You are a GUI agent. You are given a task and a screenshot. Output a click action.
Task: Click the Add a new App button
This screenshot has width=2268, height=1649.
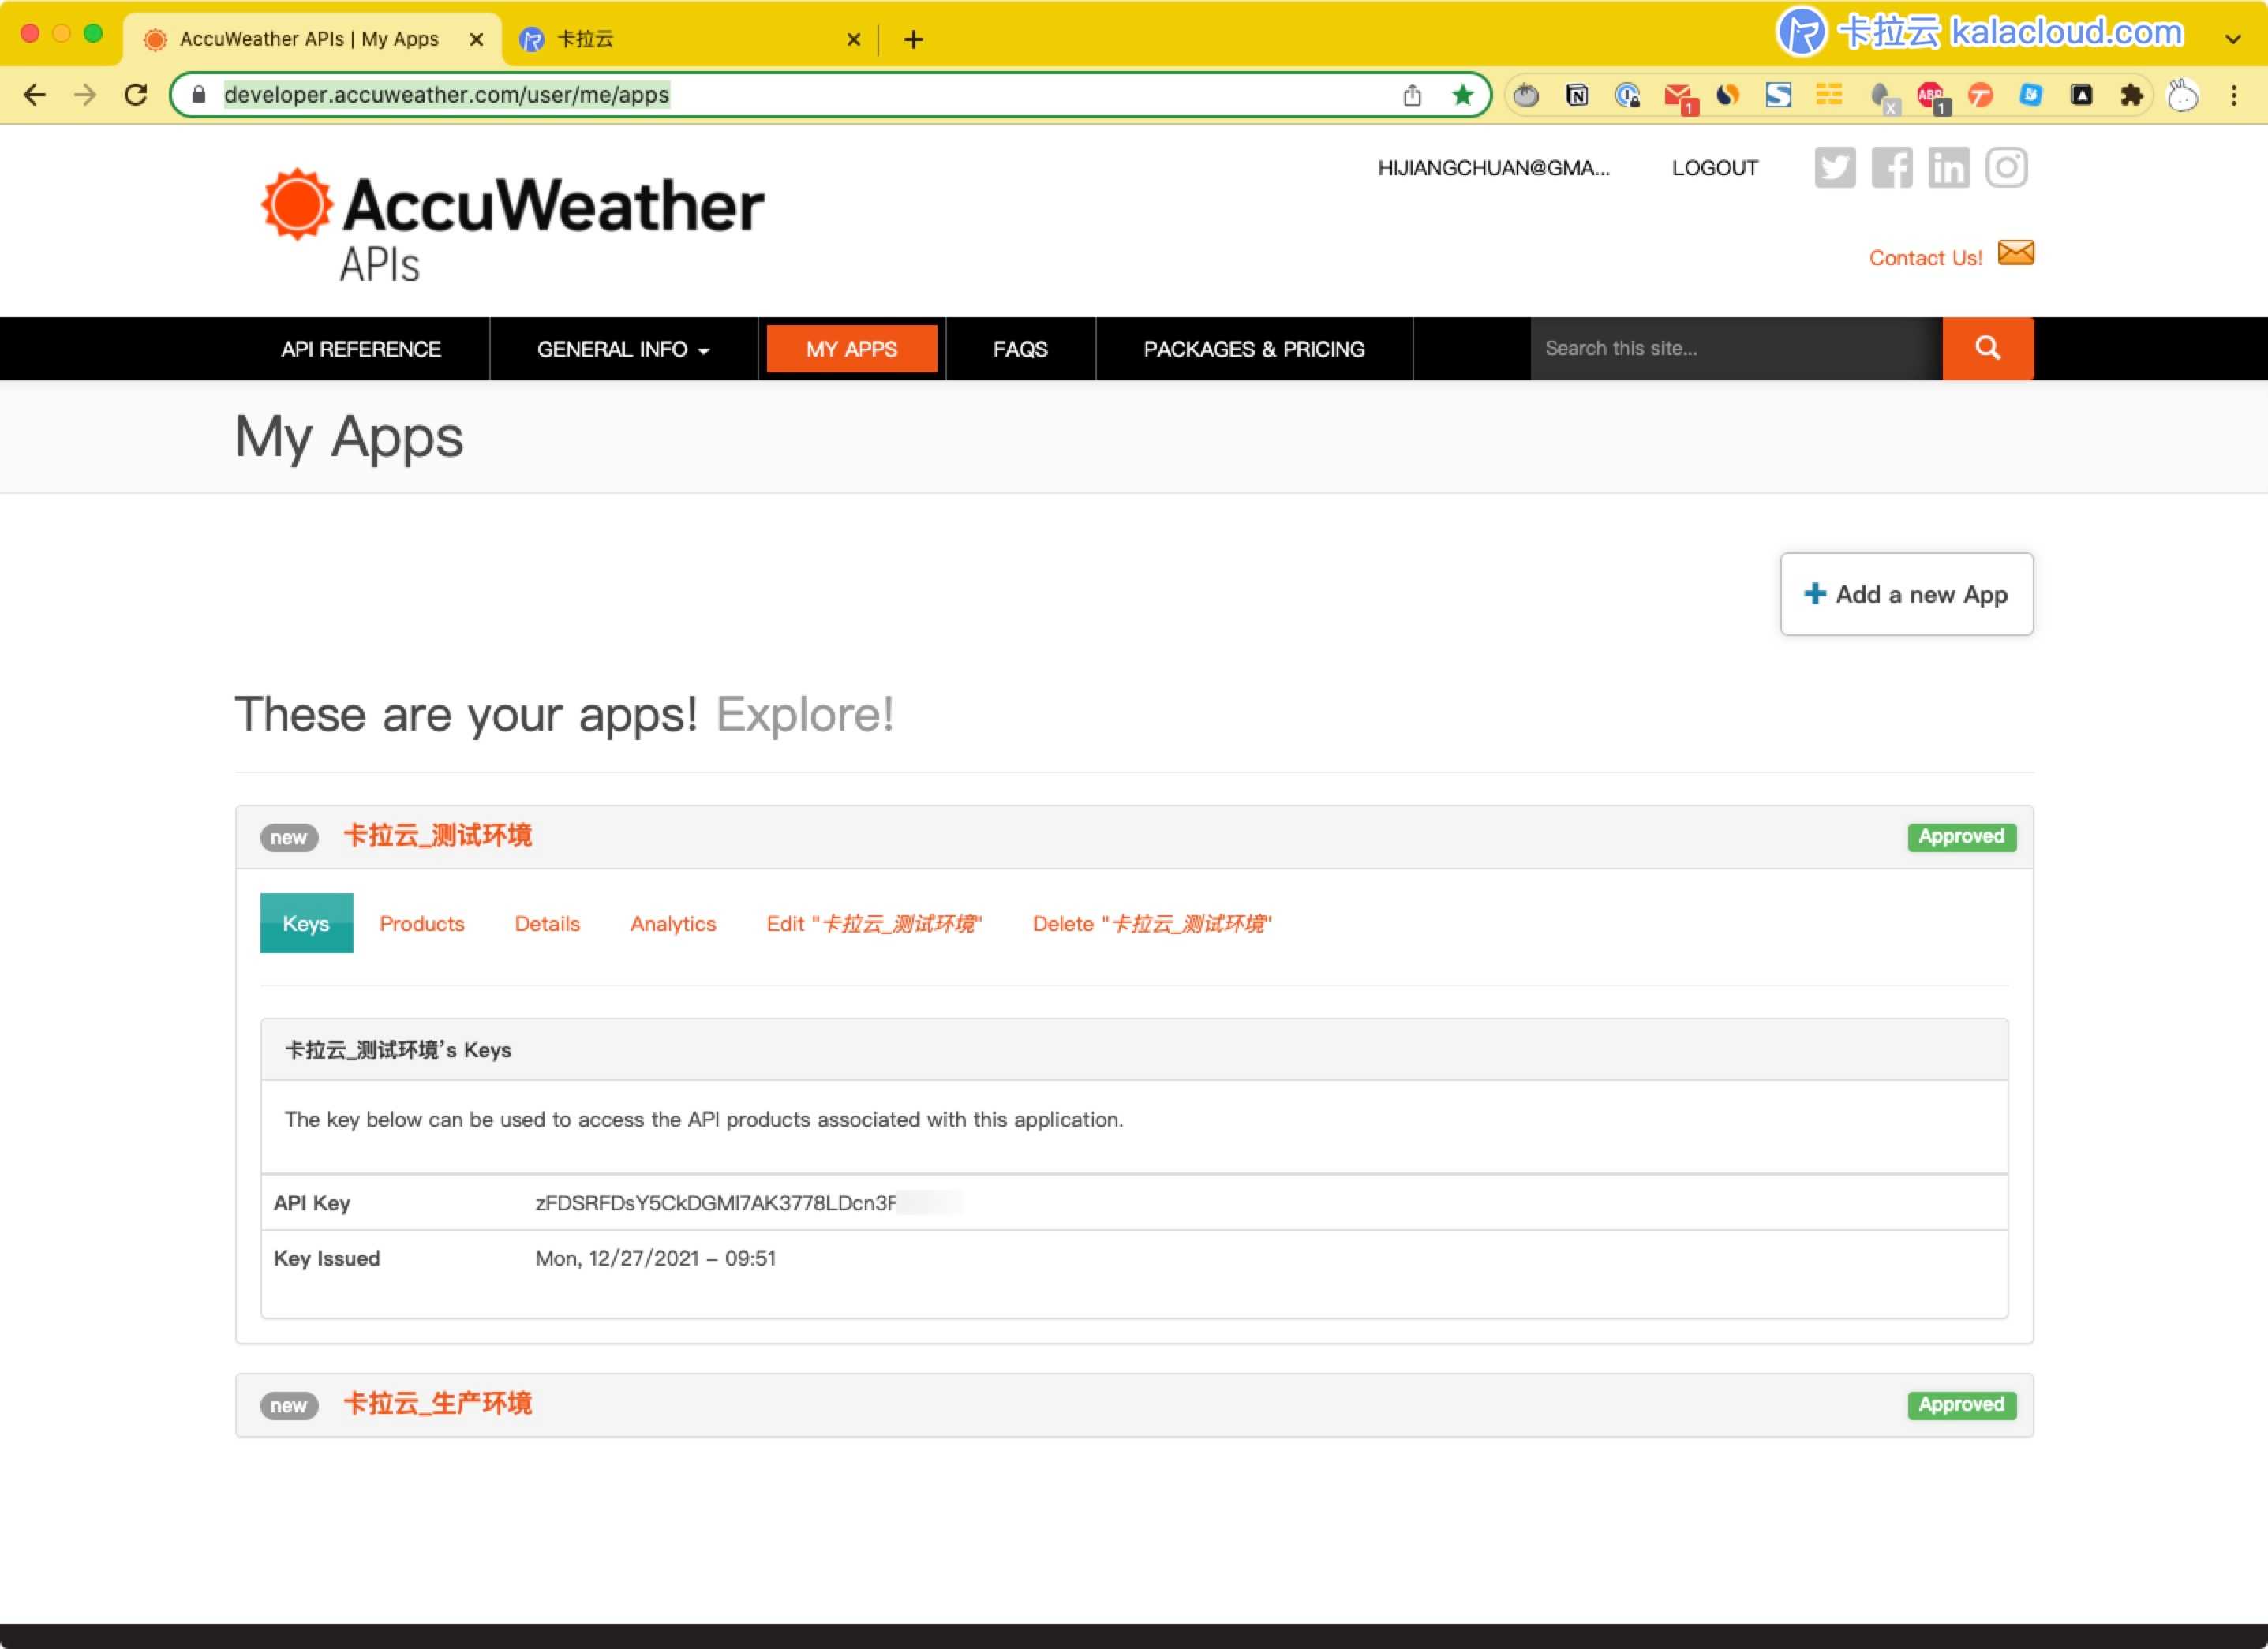point(1906,594)
